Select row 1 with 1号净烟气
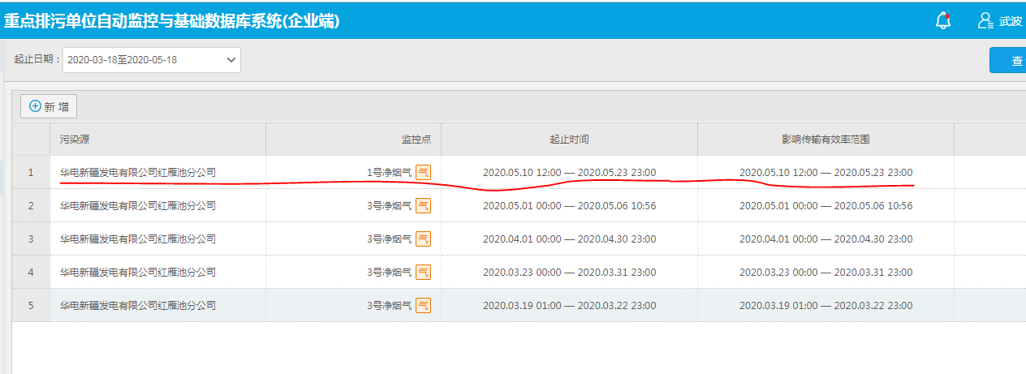Image resolution: width=1026 pixels, height=374 pixels. (519, 172)
